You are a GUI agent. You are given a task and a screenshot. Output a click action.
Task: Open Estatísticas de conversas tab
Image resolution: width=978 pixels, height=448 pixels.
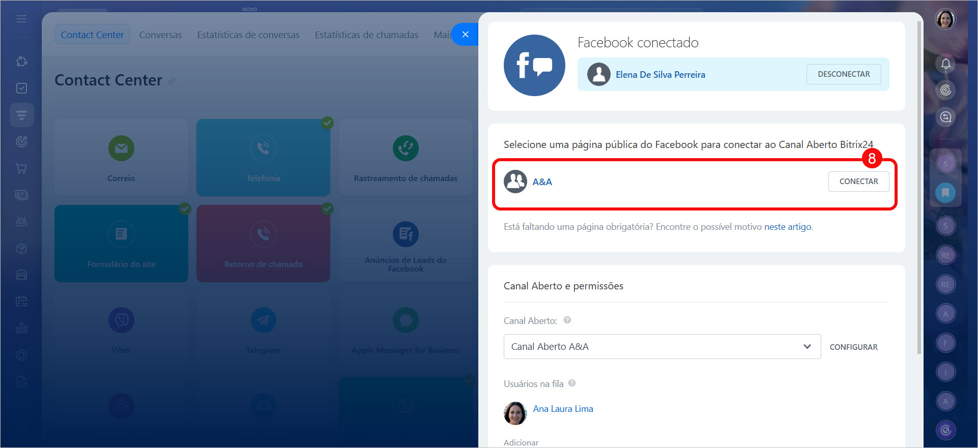tap(248, 35)
